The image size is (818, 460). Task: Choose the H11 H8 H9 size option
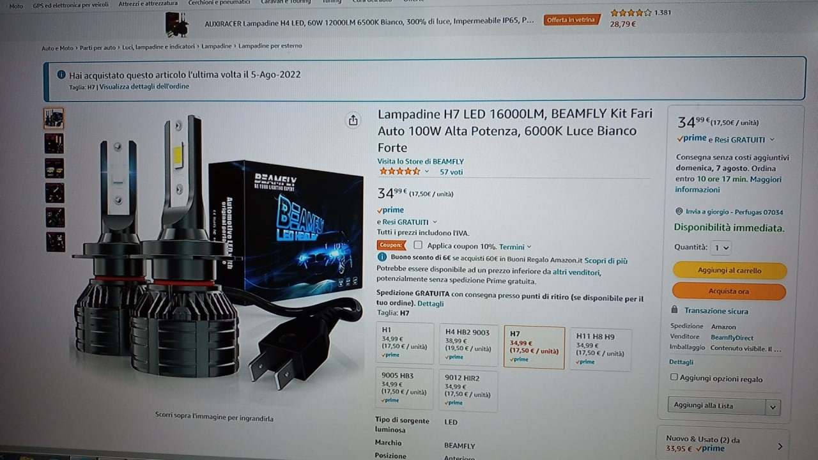click(600, 349)
